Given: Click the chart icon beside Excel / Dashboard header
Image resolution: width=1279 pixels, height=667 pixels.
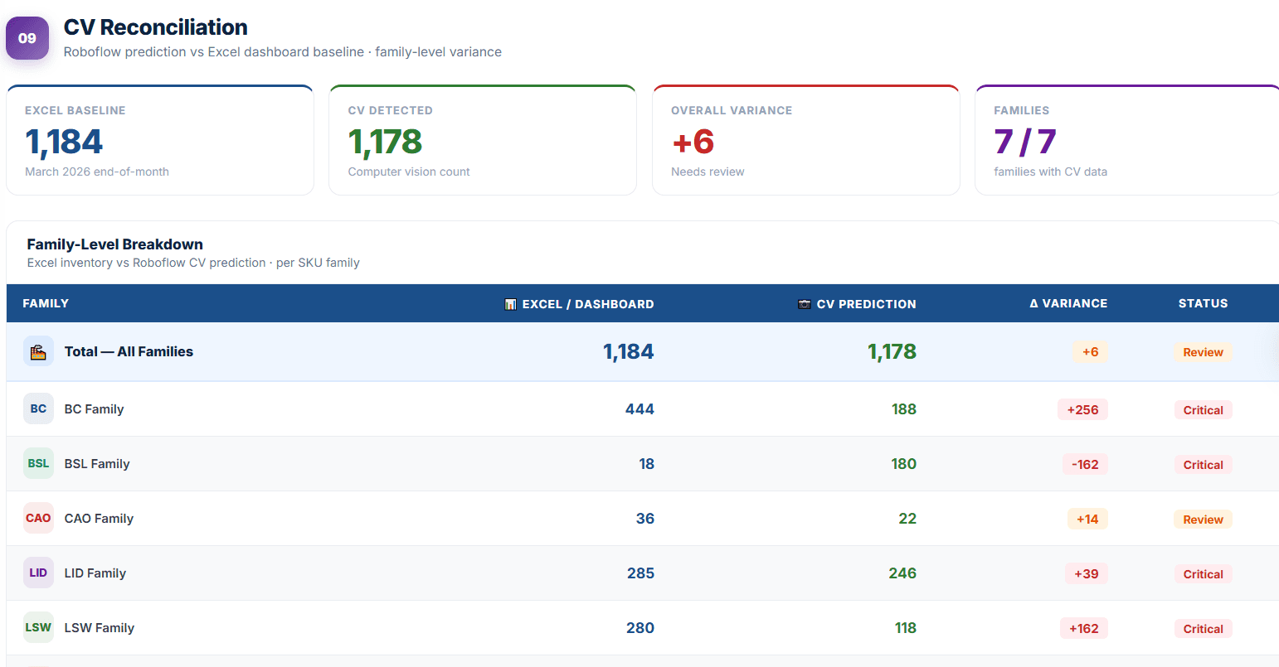Looking at the screenshot, I should [x=511, y=304].
